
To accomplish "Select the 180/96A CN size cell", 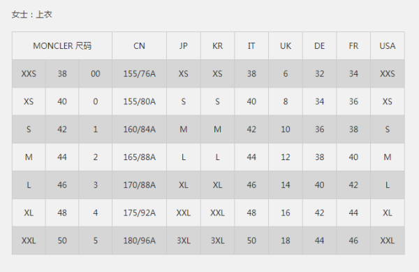I will point(139,241).
